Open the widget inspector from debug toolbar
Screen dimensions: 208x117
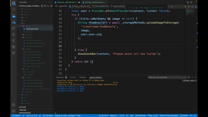[196, 6]
